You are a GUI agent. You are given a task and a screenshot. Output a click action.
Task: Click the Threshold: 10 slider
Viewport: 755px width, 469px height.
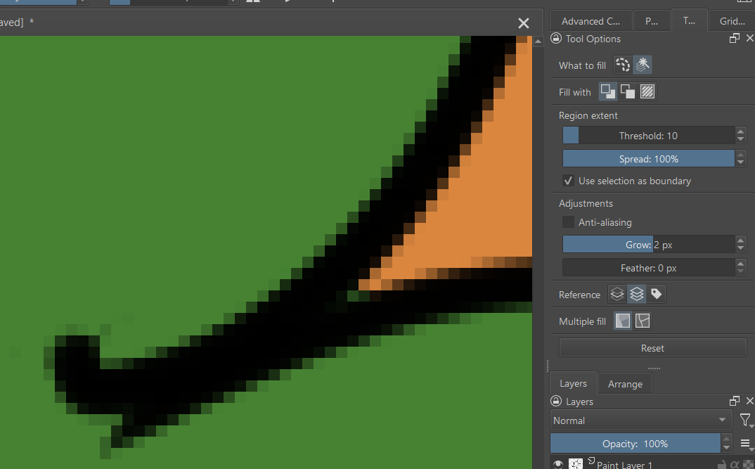(x=649, y=136)
